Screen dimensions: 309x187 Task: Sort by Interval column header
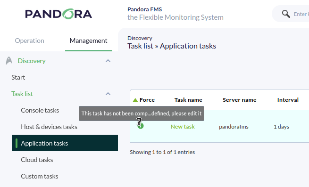(288, 100)
